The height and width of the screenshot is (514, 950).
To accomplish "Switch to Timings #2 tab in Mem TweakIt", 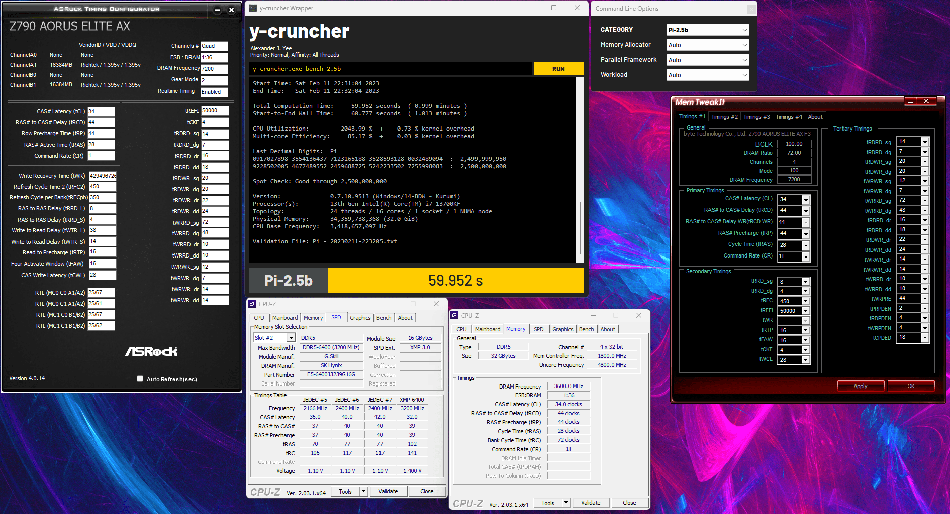I will click(724, 117).
